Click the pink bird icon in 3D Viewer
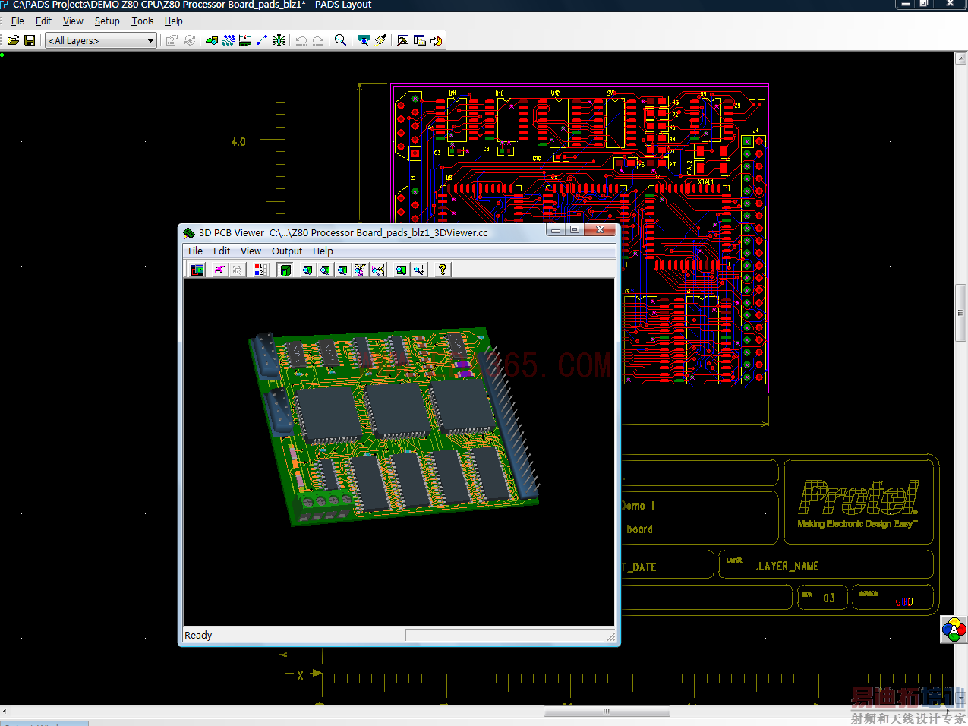 click(x=219, y=270)
